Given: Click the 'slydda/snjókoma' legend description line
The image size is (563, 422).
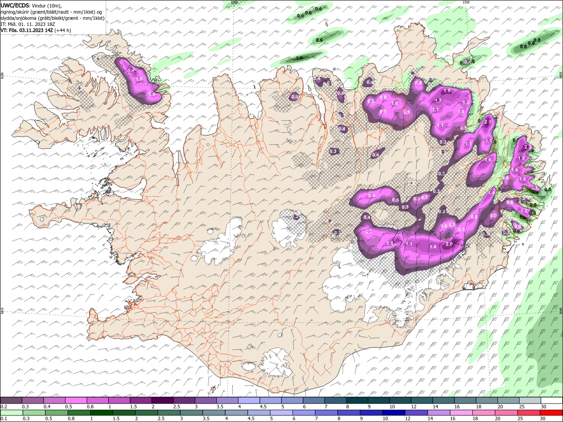Looking at the screenshot, I should pyautogui.click(x=52, y=18).
